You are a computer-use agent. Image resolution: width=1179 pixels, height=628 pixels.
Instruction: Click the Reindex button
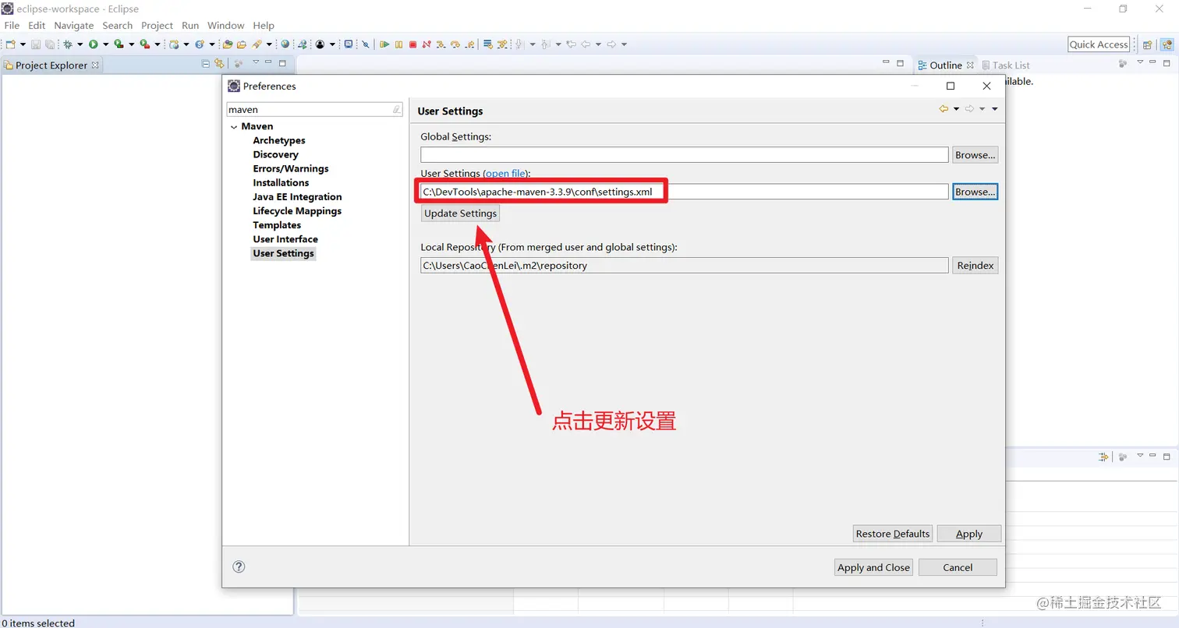click(x=975, y=266)
